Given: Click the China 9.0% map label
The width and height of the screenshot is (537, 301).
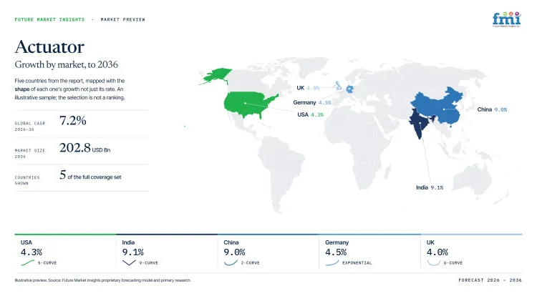Looking at the screenshot, I should click(x=492, y=109).
